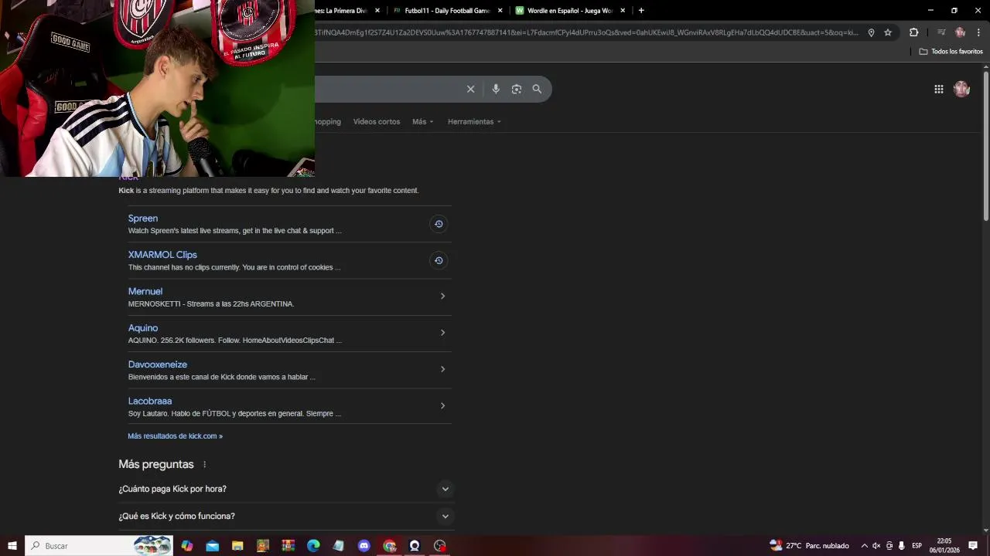
Task: Click history icon beside Spreen result
Action: point(439,224)
